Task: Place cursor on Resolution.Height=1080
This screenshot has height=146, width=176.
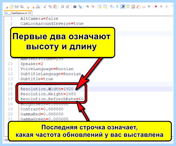Action: coord(48,94)
